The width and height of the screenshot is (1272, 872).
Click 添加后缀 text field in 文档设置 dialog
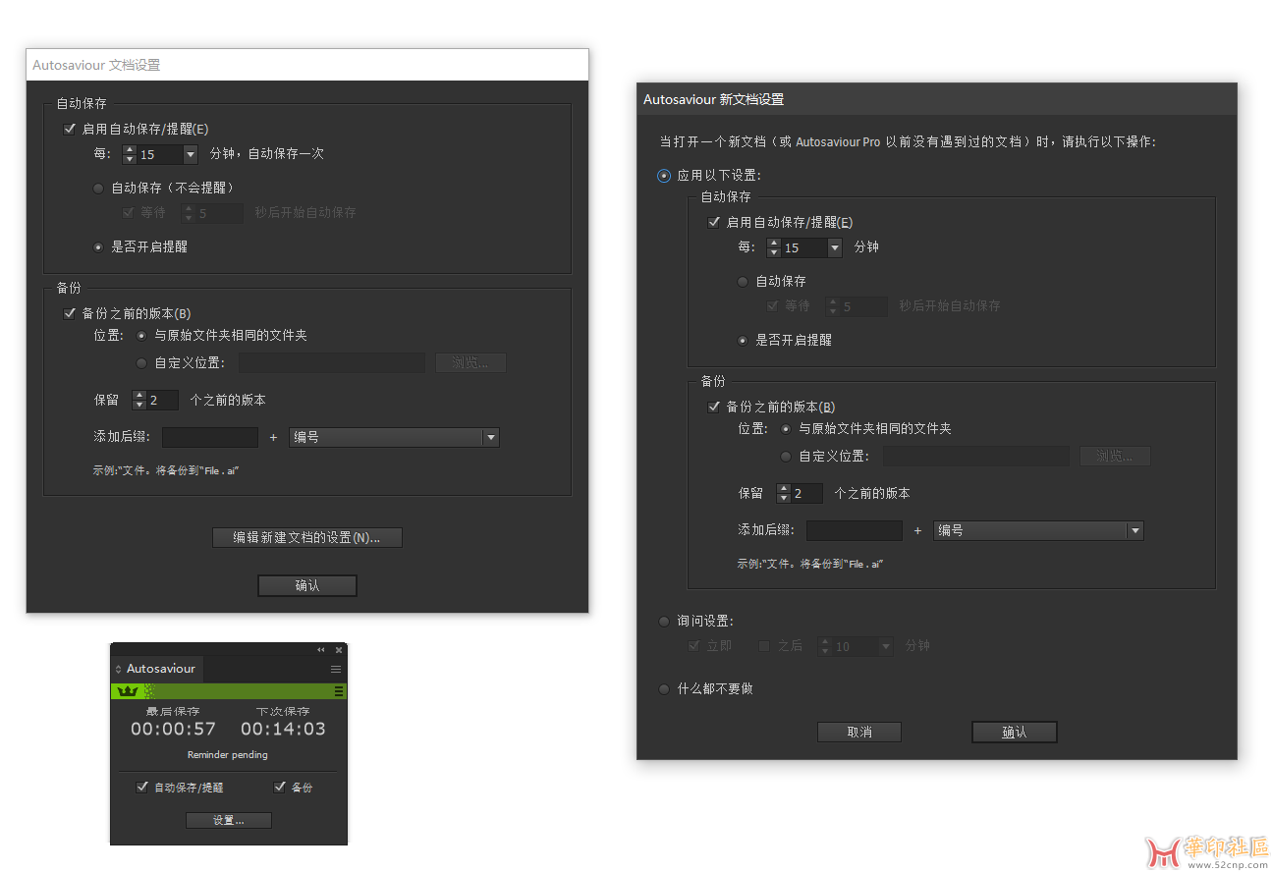pos(210,437)
